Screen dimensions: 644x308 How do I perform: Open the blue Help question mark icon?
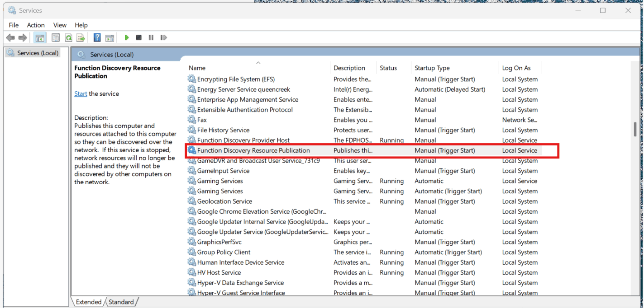tap(97, 37)
